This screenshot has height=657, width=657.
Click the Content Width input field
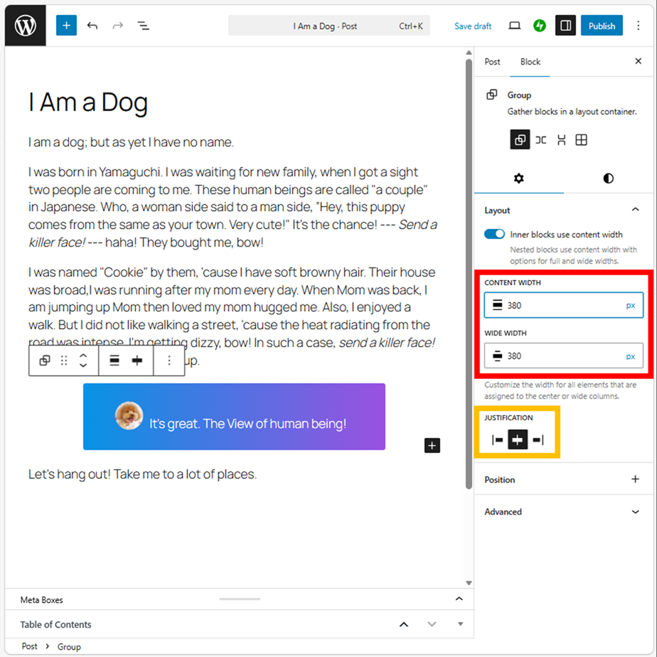coord(562,306)
